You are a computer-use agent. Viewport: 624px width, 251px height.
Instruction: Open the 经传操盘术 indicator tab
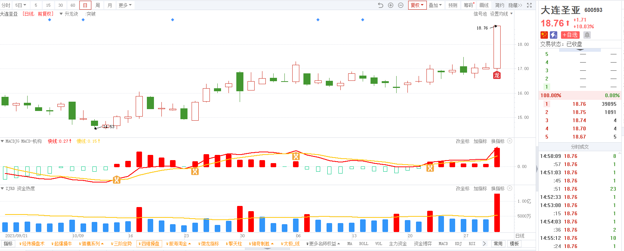[x=32, y=244]
